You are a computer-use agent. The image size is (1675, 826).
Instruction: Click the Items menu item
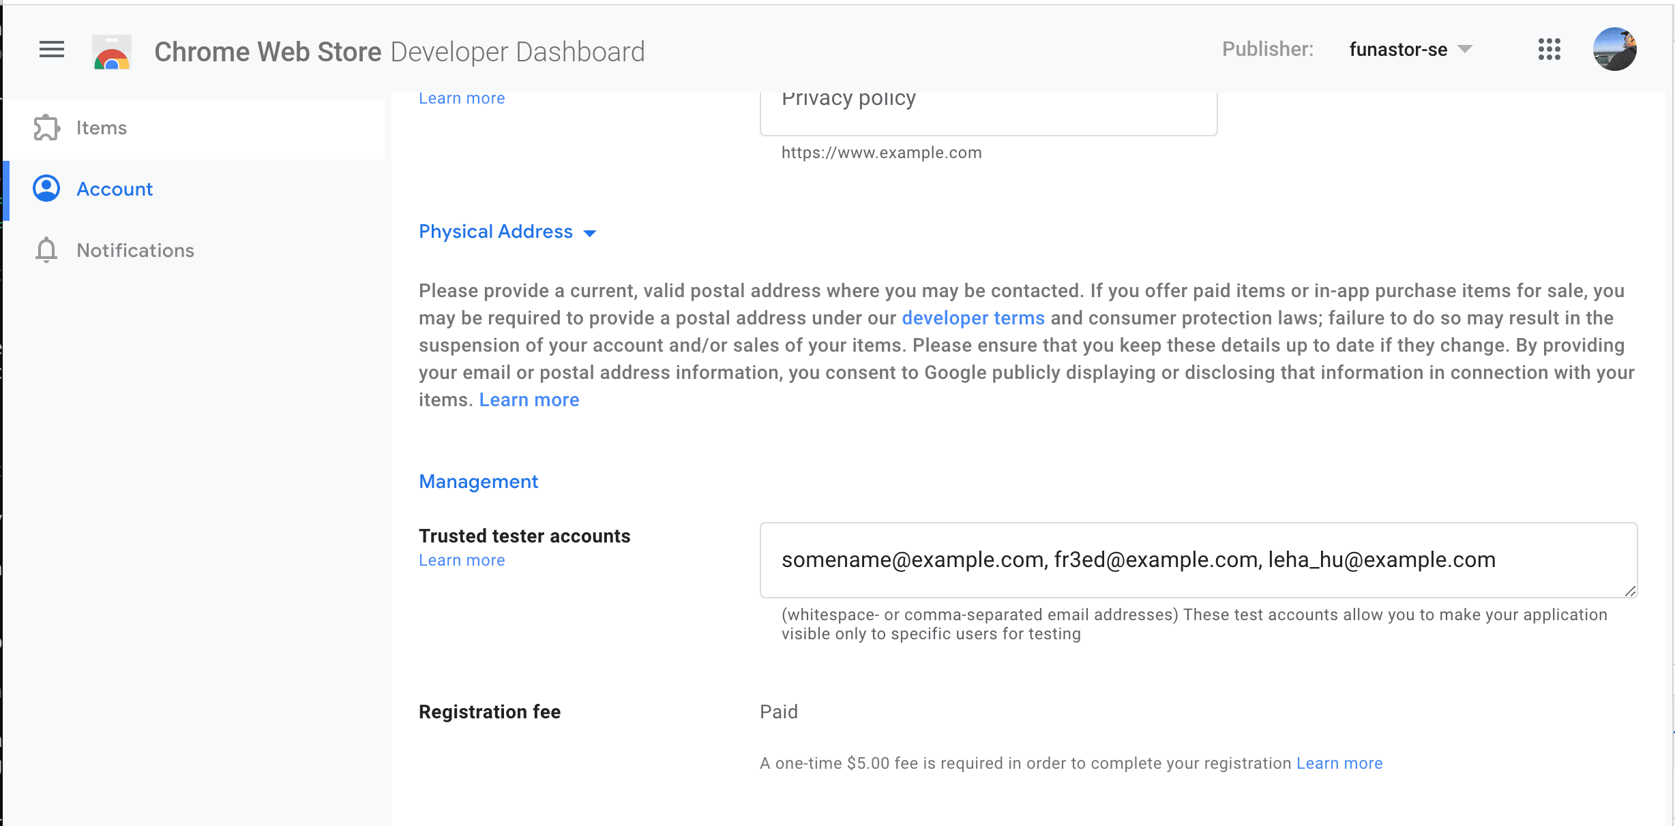(x=100, y=127)
